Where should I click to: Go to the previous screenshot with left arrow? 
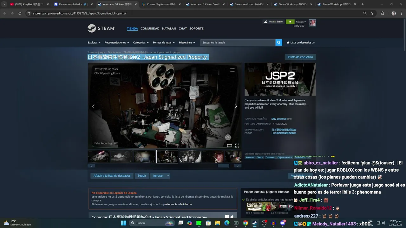coord(93,106)
